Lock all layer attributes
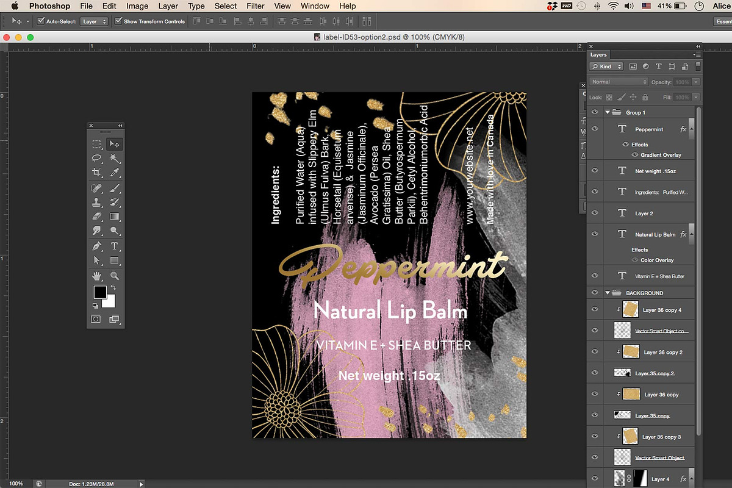Screen dimensions: 732x488 tap(645, 97)
